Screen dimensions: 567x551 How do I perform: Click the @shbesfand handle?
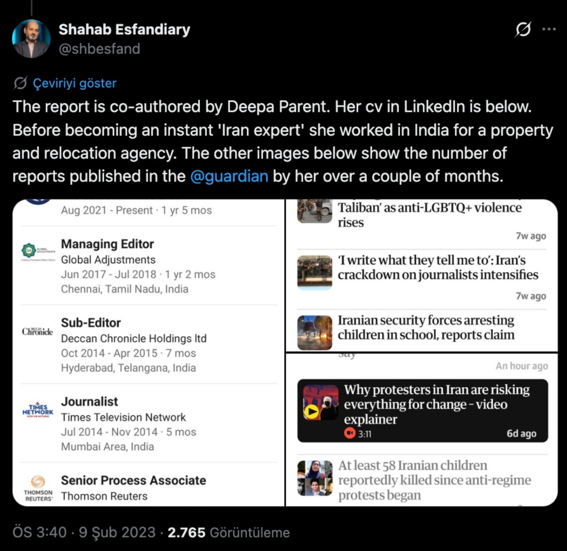click(99, 49)
